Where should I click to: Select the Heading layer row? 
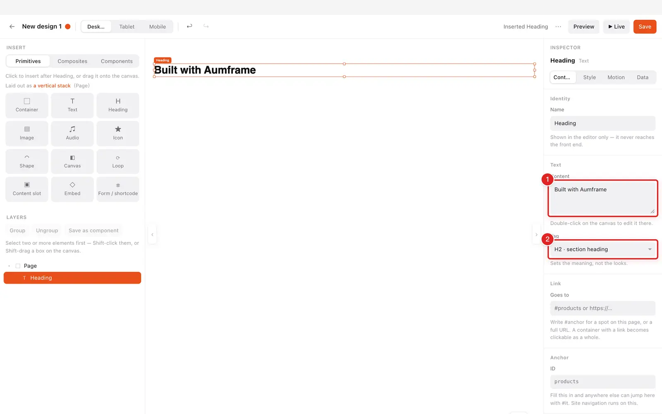72,278
